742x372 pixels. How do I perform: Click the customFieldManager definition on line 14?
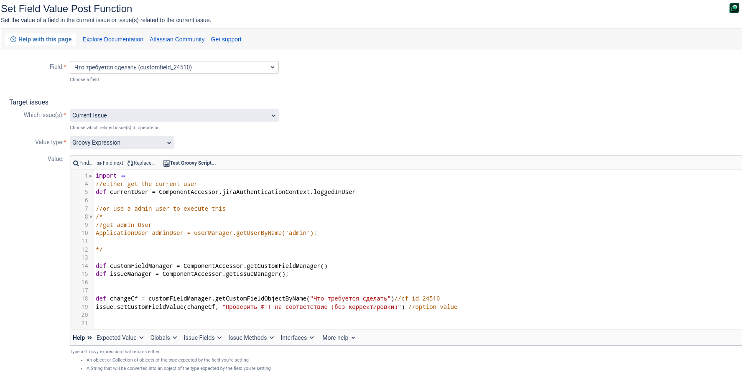point(212,266)
